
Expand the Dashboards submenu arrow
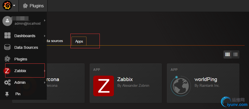(45, 36)
